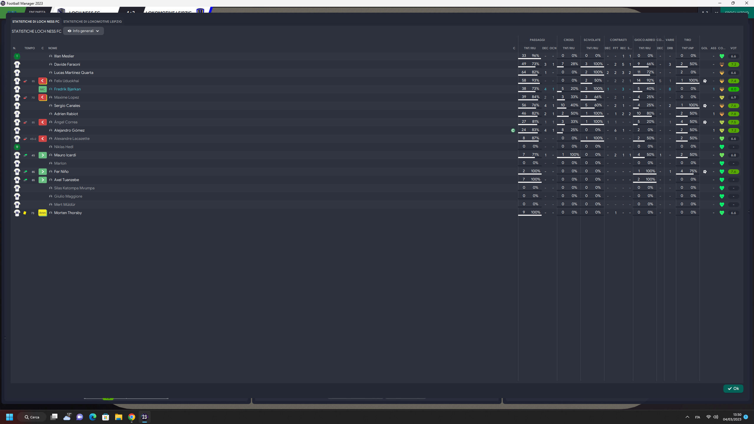Sort by the TEMPO column header
The width and height of the screenshot is (754, 424).
(x=29, y=48)
